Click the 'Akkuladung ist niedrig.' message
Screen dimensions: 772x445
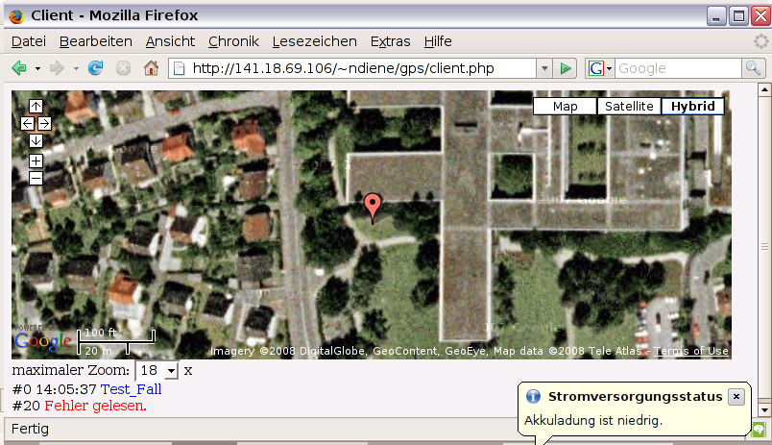pyautogui.click(x=593, y=420)
